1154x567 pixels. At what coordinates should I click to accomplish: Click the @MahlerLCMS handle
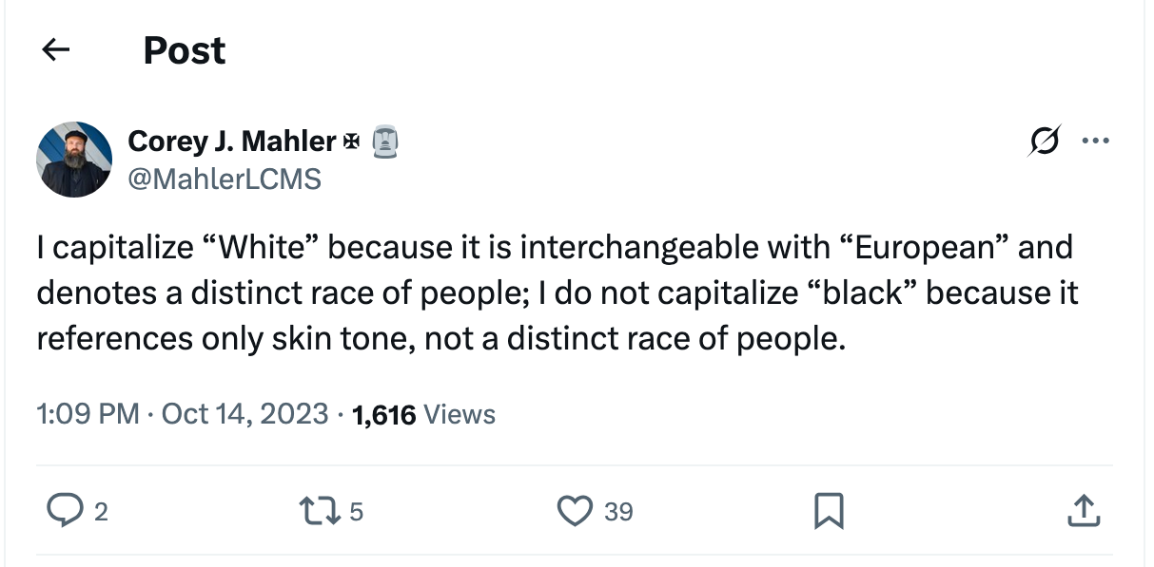point(224,178)
